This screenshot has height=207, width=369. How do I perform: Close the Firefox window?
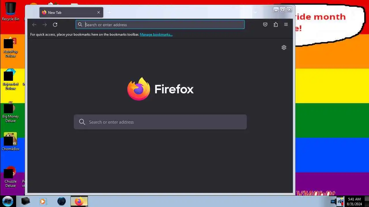[289, 10]
